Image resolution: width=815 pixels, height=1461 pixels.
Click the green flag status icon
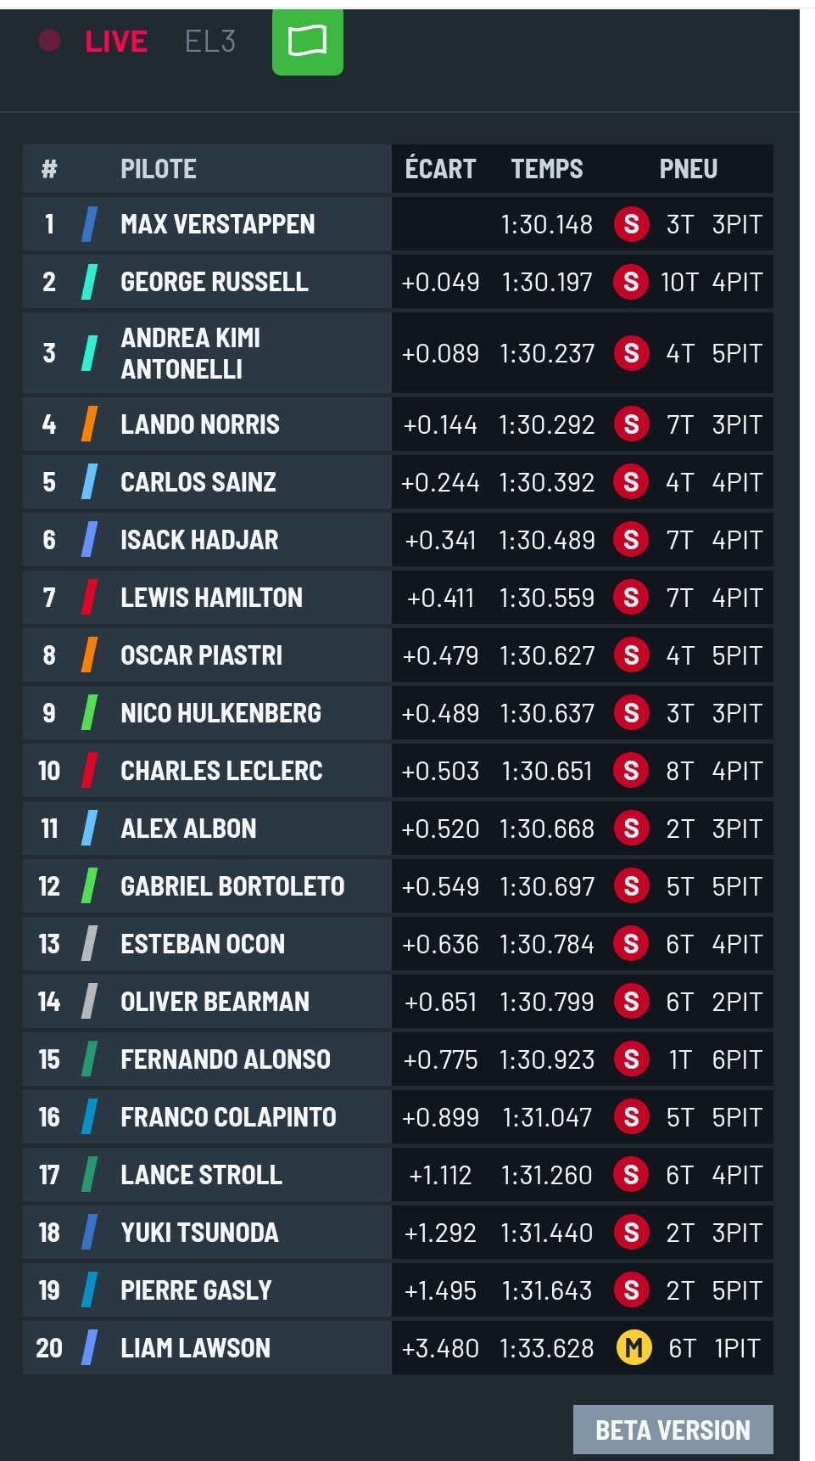tap(307, 41)
